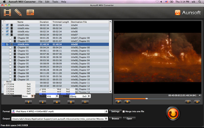Open format Settings
The image size is (204, 128).
[x=115, y=111]
